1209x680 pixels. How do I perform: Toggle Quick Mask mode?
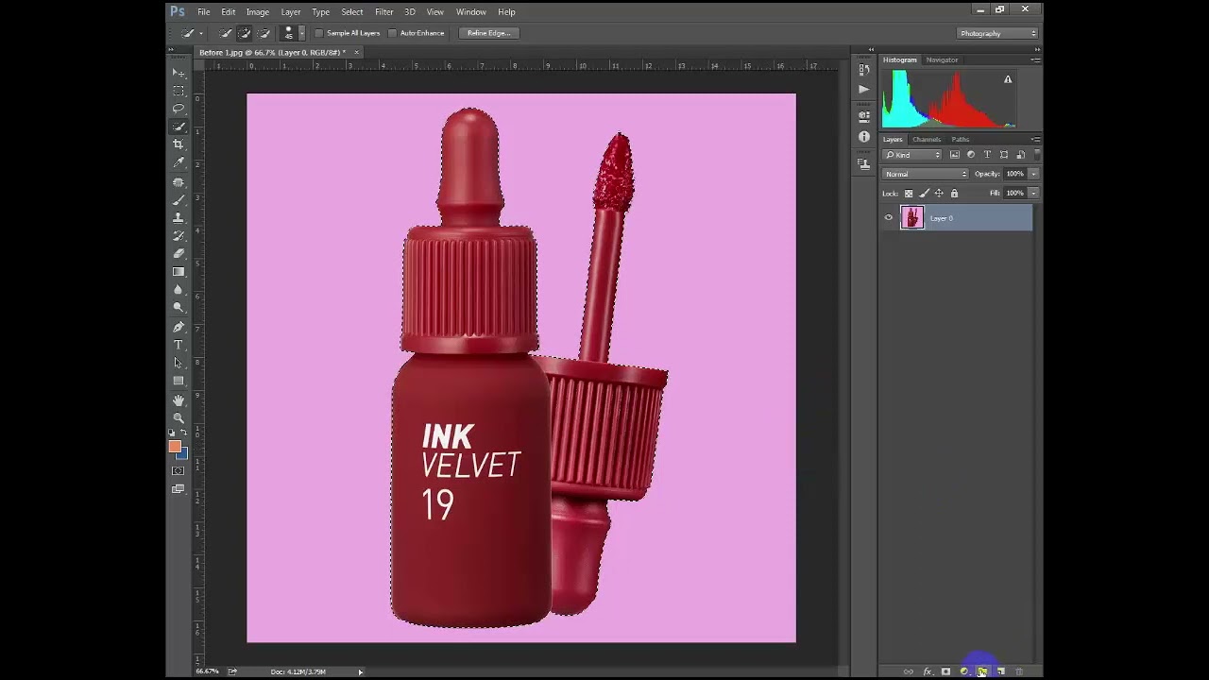[179, 470]
